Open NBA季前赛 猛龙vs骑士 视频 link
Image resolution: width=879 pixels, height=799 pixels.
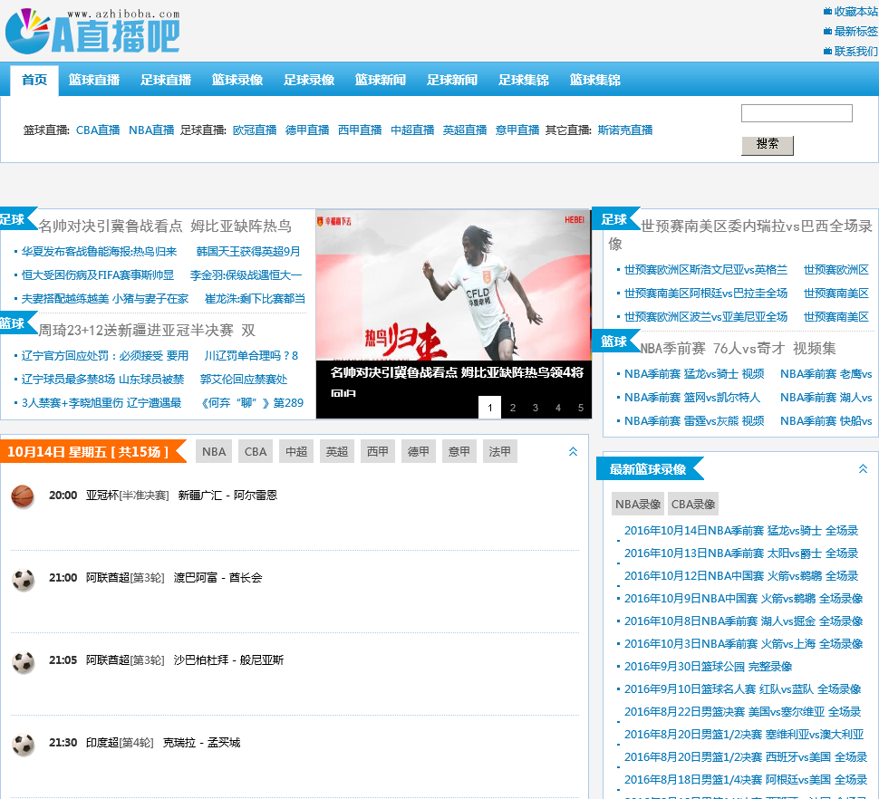click(694, 374)
